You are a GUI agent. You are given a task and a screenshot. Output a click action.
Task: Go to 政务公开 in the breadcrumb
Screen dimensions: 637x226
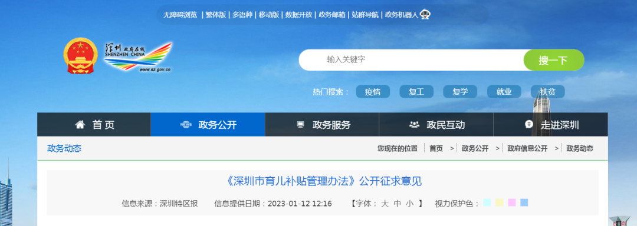[475, 149]
